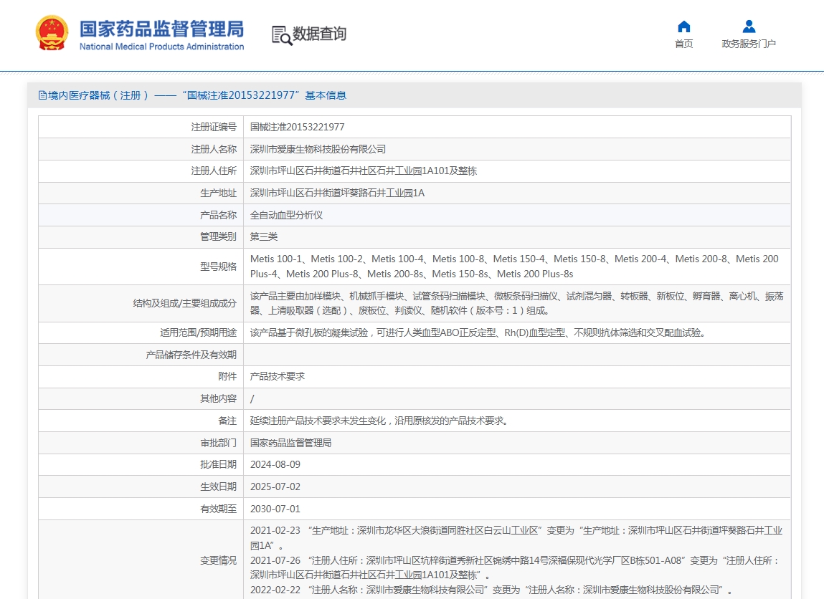824x599 pixels.
Task: Select the expiry date 2030-07-01
Action: coord(275,509)
